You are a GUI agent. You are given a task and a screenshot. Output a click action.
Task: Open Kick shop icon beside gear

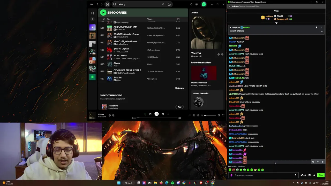(310, 175)
